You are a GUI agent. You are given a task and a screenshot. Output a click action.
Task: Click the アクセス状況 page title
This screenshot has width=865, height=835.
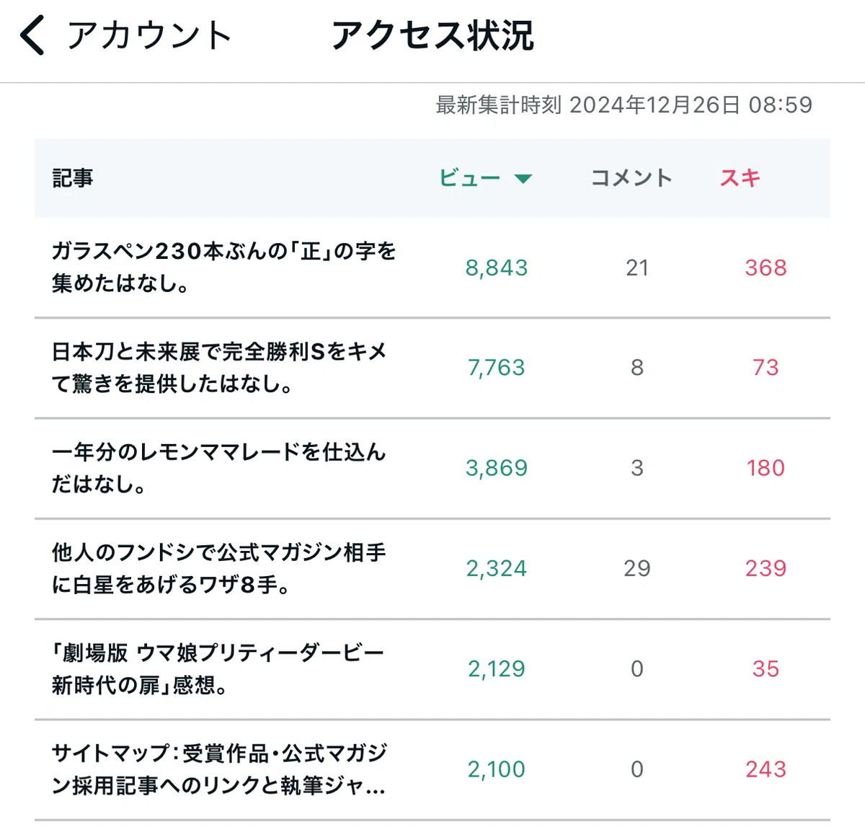coord(432,35)
